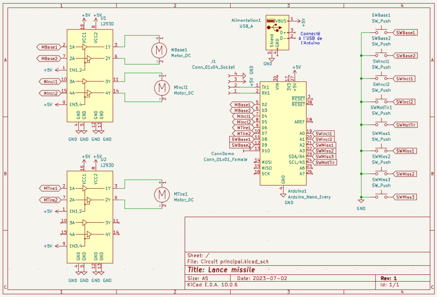Click the blue "Connecté à l'USB de l'Arduino" note
The width and height of the screenshot is (437, 297).
310,38
